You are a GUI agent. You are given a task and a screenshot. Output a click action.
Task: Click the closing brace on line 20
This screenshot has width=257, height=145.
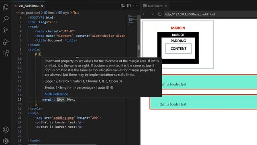36,104
